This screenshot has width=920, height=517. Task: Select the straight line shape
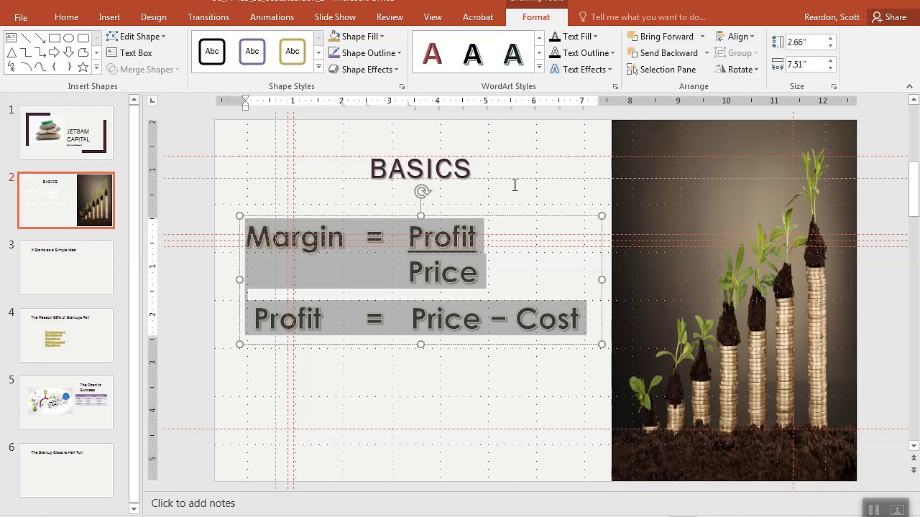pos(25,38)
